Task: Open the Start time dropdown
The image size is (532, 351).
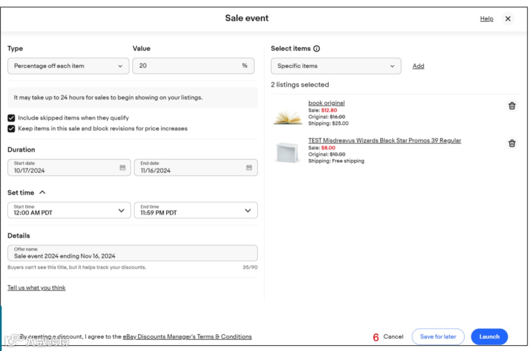Action: tap(69, 211)
